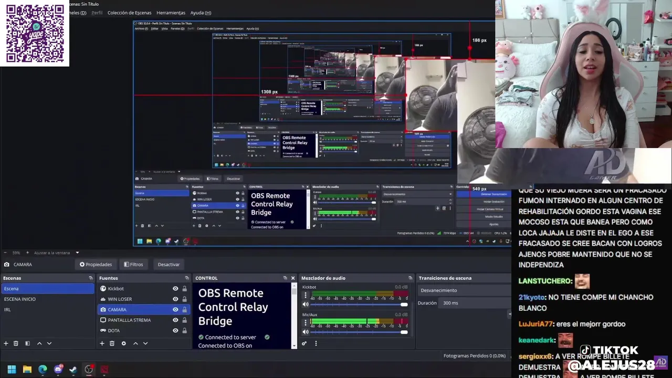
Task: Open the Windows Start menu
Action: pos(12,370)
